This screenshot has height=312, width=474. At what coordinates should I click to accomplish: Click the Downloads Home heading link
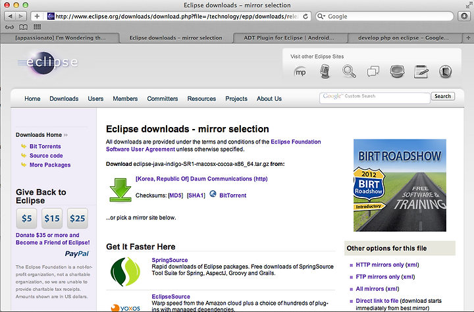click(39, 135)
